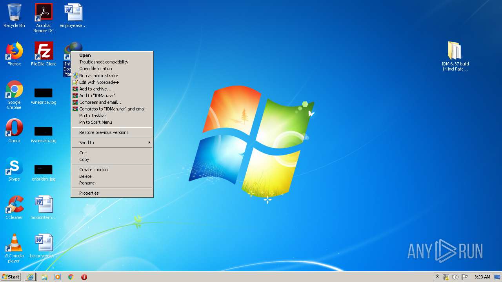Expand the Send to submenu
This screenshot has width=502, height=282.
(x=112, y=143)
